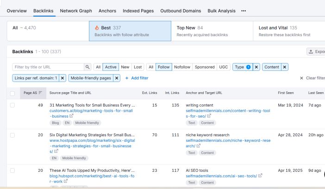Select the Lost and Vital 135 card
This screenshot has height=189, width=325.
pyautogui.click(x=289, y=31)
